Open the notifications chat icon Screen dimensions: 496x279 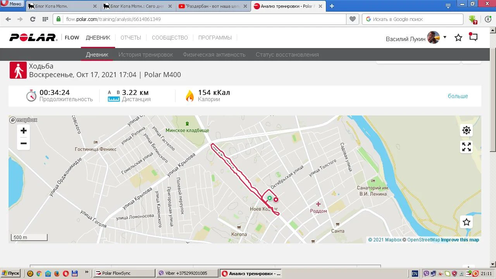473,37
